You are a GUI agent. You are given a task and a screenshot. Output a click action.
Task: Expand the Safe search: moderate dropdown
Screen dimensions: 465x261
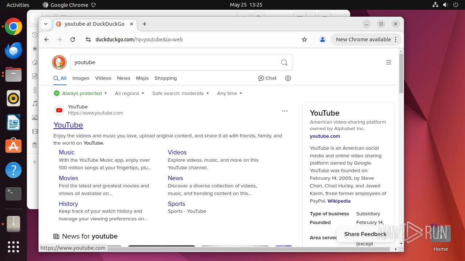click(181, 94)
